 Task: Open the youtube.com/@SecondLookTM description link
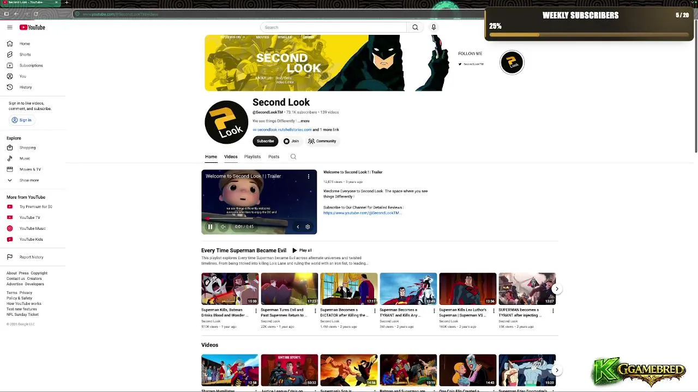[362, 213]
